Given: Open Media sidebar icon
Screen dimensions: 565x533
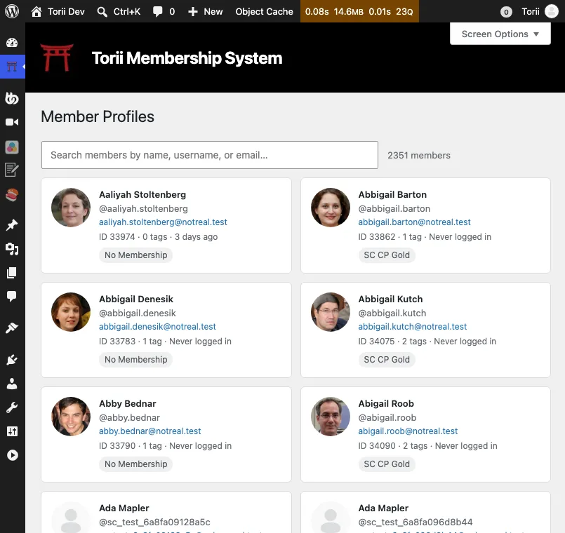Looking at the screenshot, I should point(12,249).
